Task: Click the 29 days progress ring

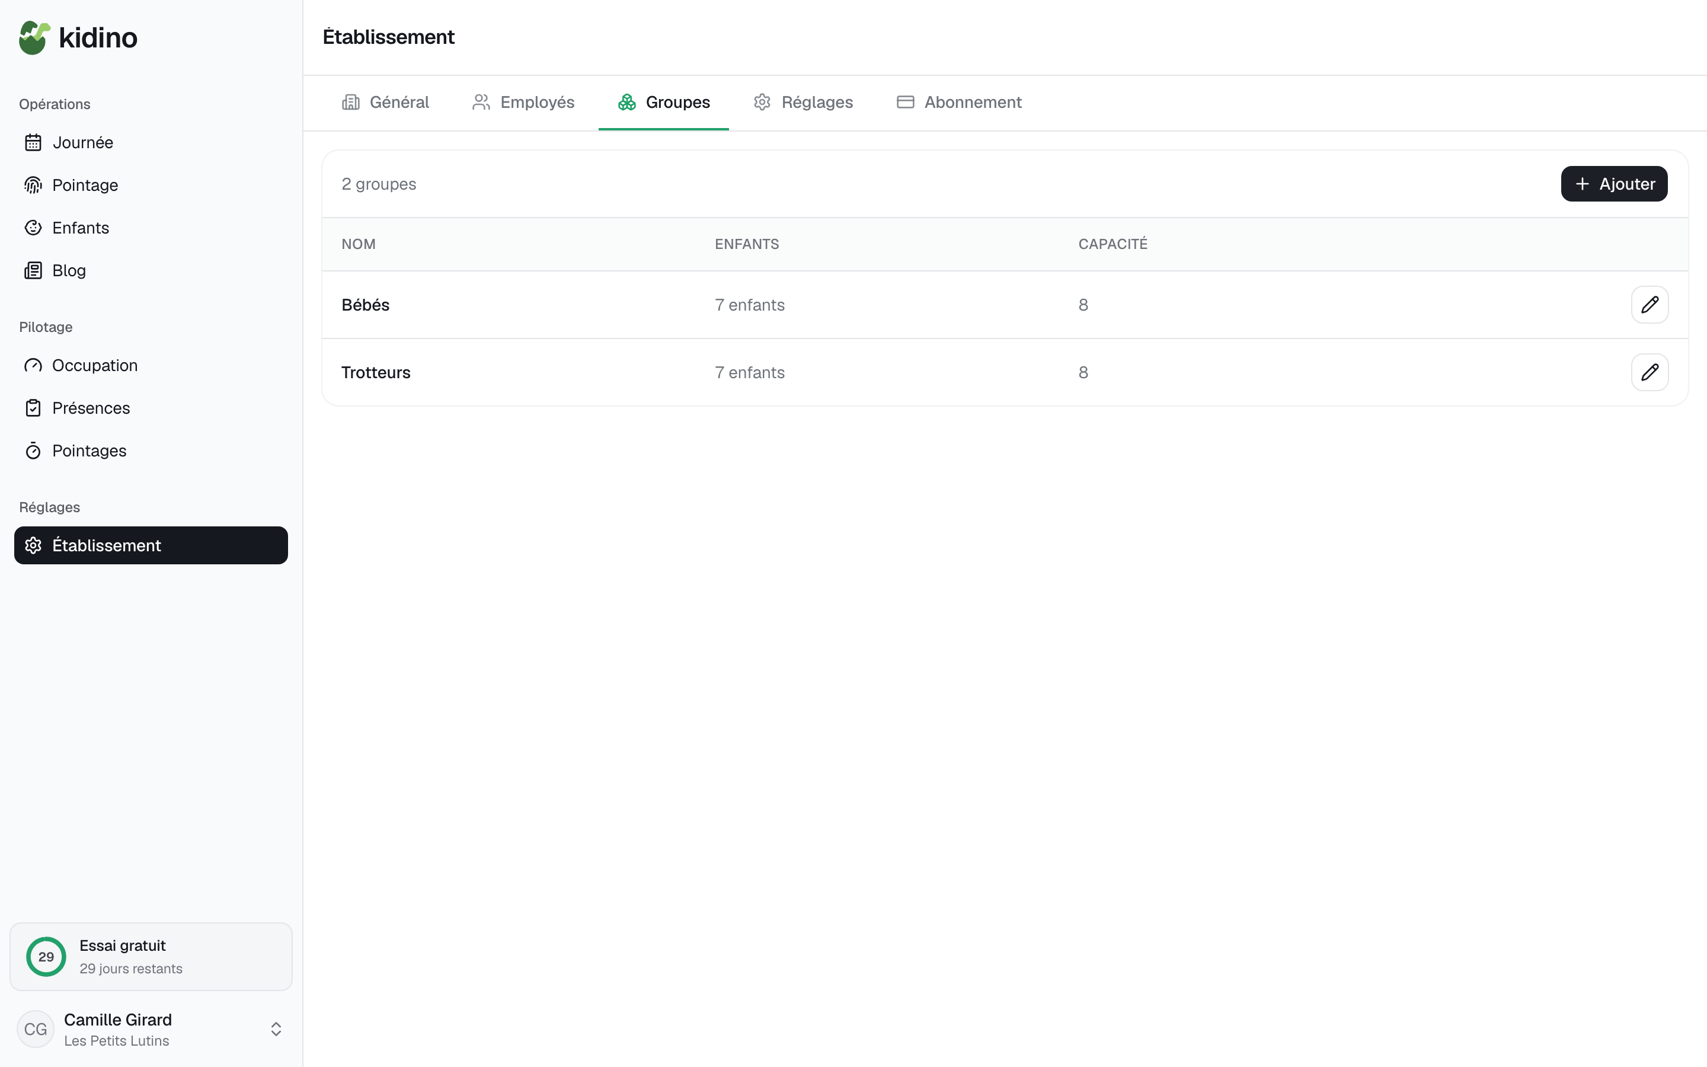Action: (x=46, y=957)
